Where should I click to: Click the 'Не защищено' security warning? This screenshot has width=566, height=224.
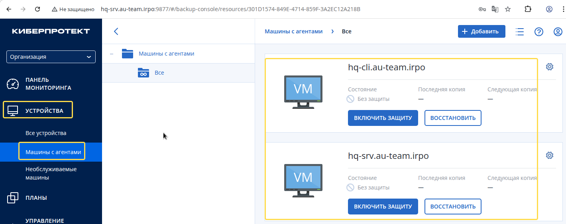73,9
